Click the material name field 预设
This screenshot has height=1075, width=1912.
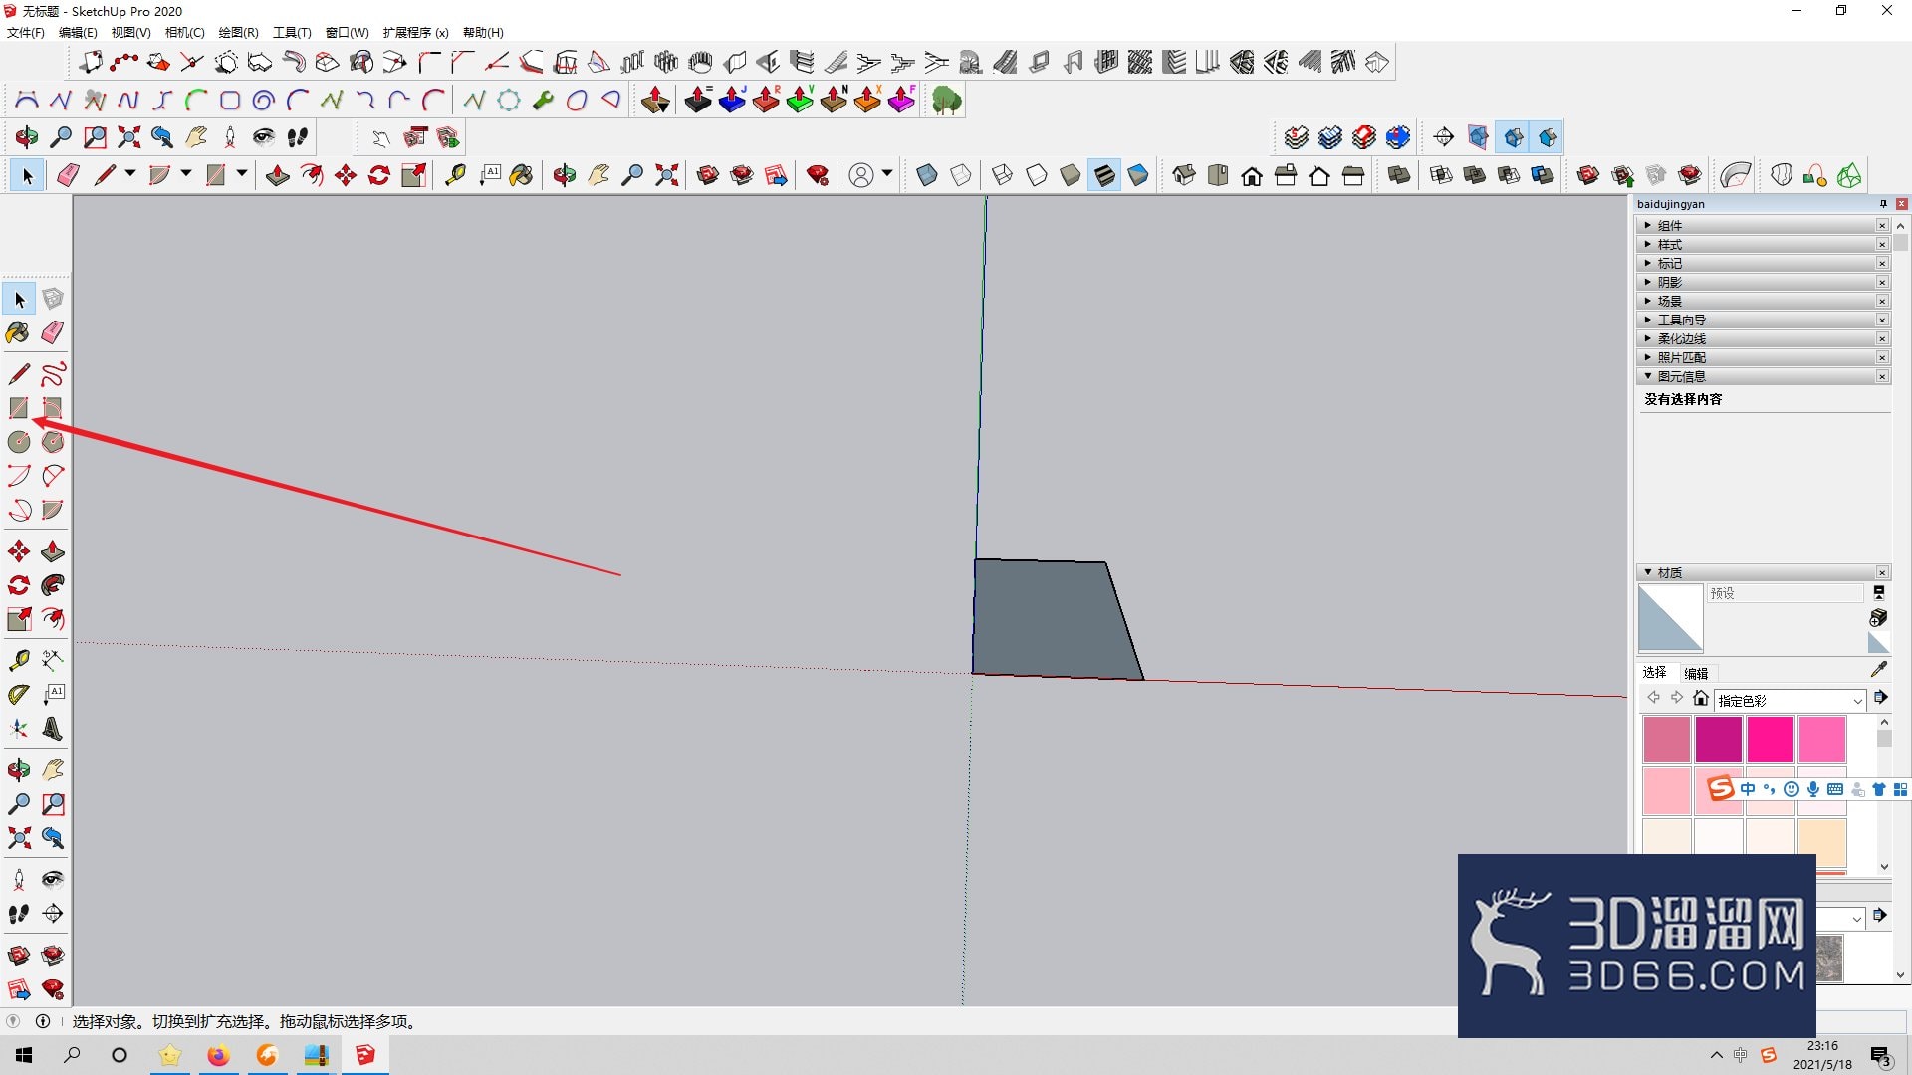tap(1785, 593)
